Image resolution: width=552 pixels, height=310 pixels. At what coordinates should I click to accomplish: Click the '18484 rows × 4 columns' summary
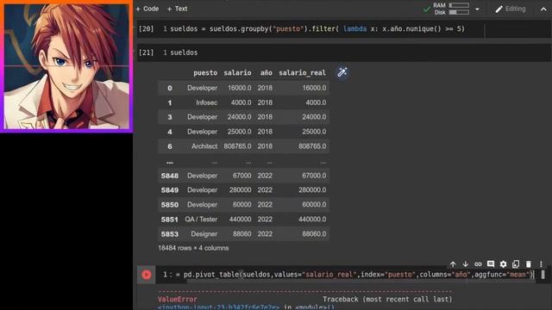point(193,248)
